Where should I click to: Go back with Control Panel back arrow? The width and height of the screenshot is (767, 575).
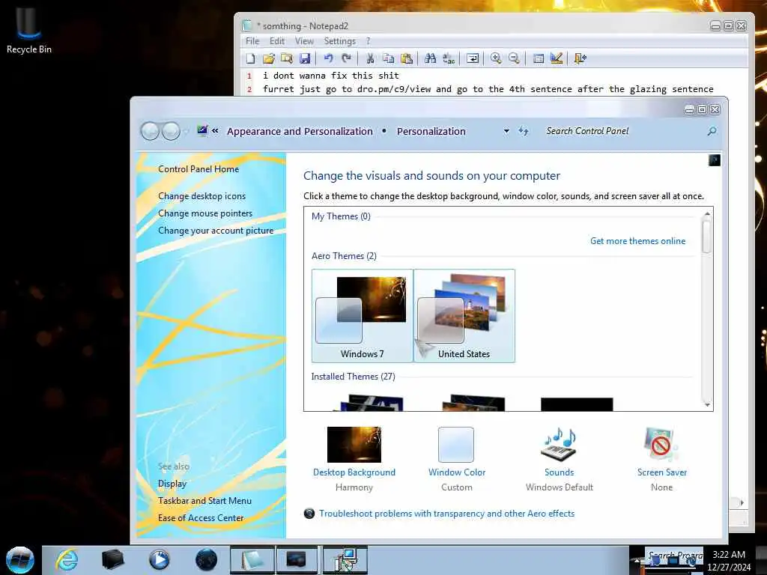point(150,131)
